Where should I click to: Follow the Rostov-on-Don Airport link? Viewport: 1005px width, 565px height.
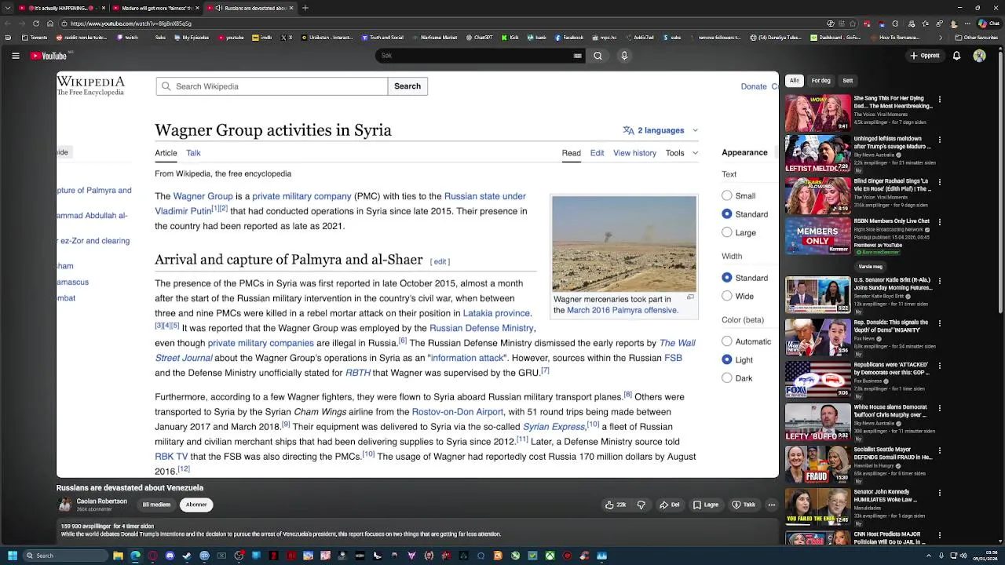click(458, 412)
